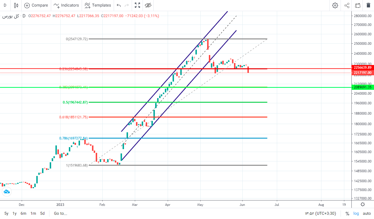374x219 pixels.
Task: Open the D interval dropdown
Action: tap(5, 5)
